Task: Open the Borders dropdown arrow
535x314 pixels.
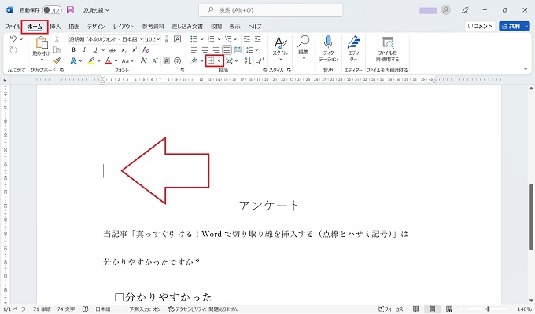Action: click(219, 61)
